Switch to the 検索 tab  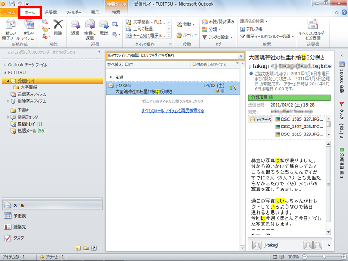tap(116, 13)
